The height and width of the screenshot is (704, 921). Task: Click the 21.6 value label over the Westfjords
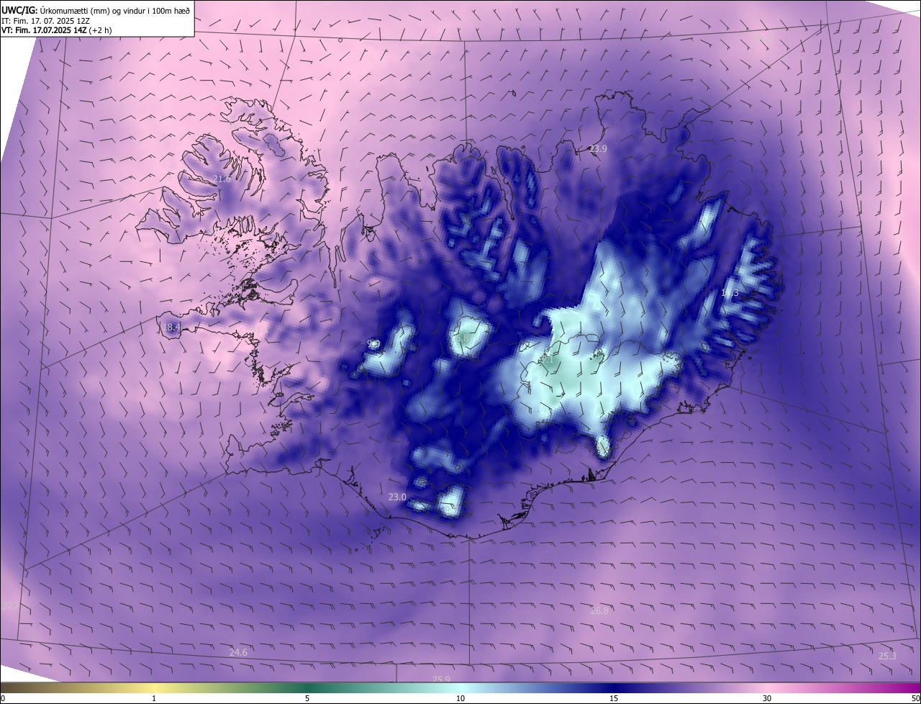[222, 179]
